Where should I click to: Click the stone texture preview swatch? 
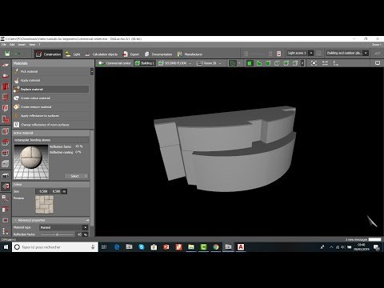[44, 205]
